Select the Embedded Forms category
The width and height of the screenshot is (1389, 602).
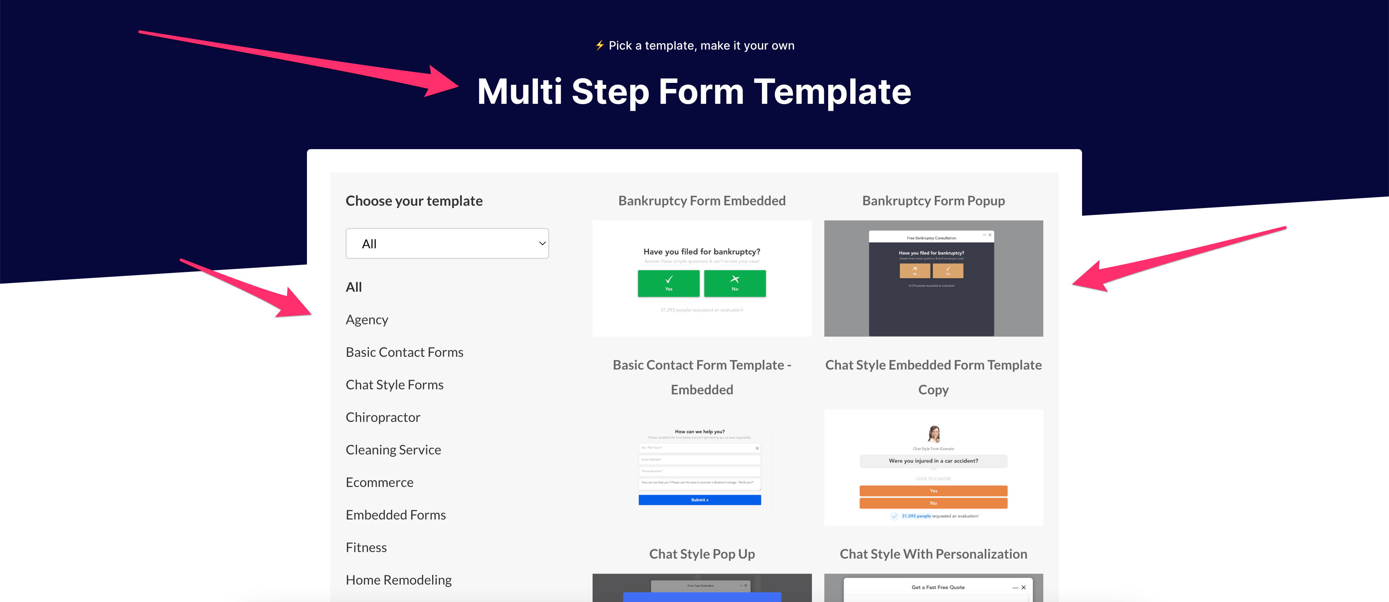397,514
